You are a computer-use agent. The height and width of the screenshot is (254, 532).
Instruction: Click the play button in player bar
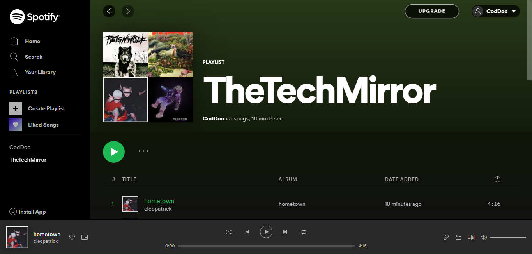(266, 232)
